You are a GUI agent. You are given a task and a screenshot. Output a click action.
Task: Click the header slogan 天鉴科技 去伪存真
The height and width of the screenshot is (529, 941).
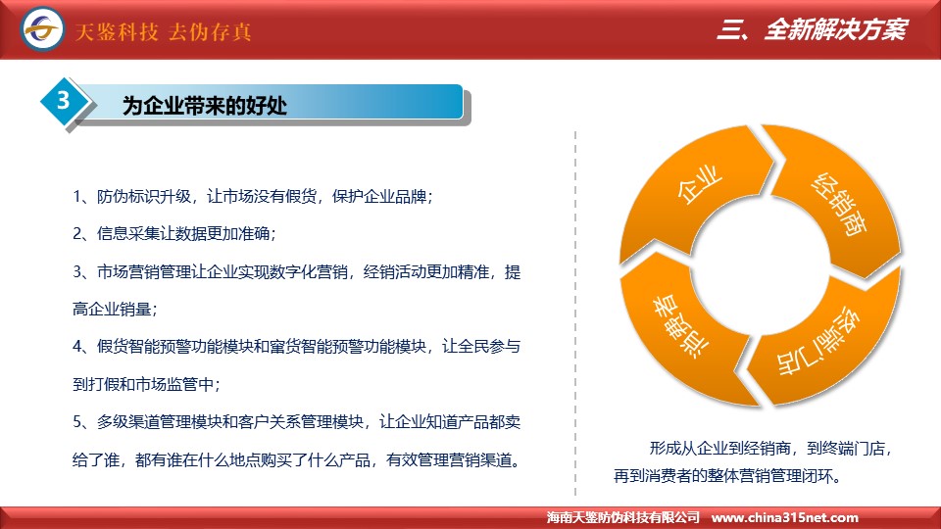pos(163,31)
